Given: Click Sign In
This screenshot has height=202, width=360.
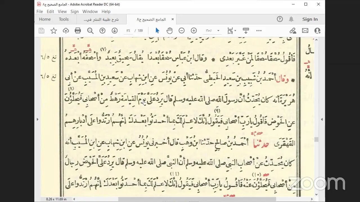Looking at the screenshot, I should pyautogui.click(x=310, y=19).
